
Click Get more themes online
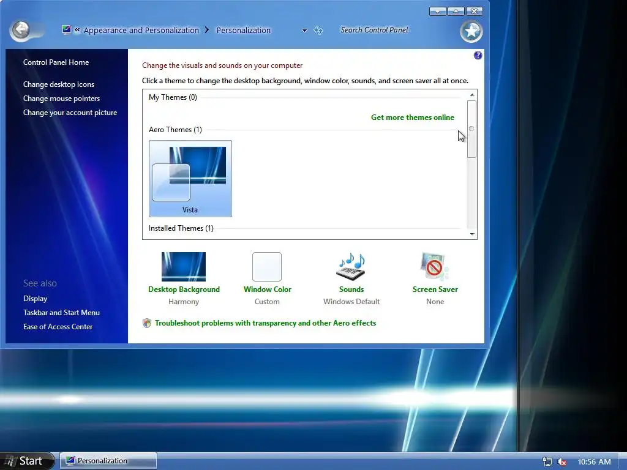coord(413,117)
